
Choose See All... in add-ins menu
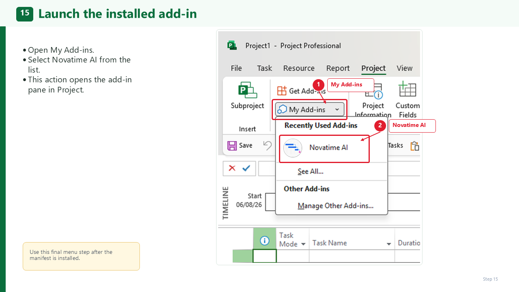[311, 172]
